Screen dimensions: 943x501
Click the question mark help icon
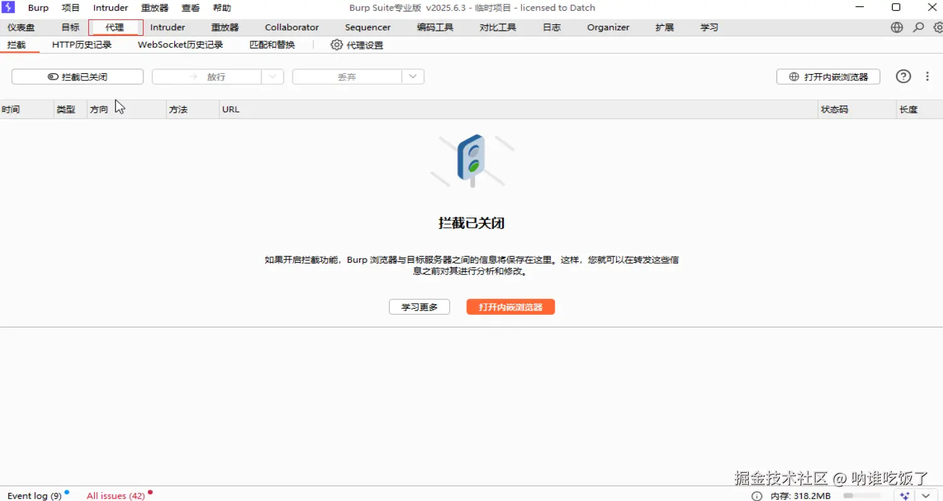point(903,76)
